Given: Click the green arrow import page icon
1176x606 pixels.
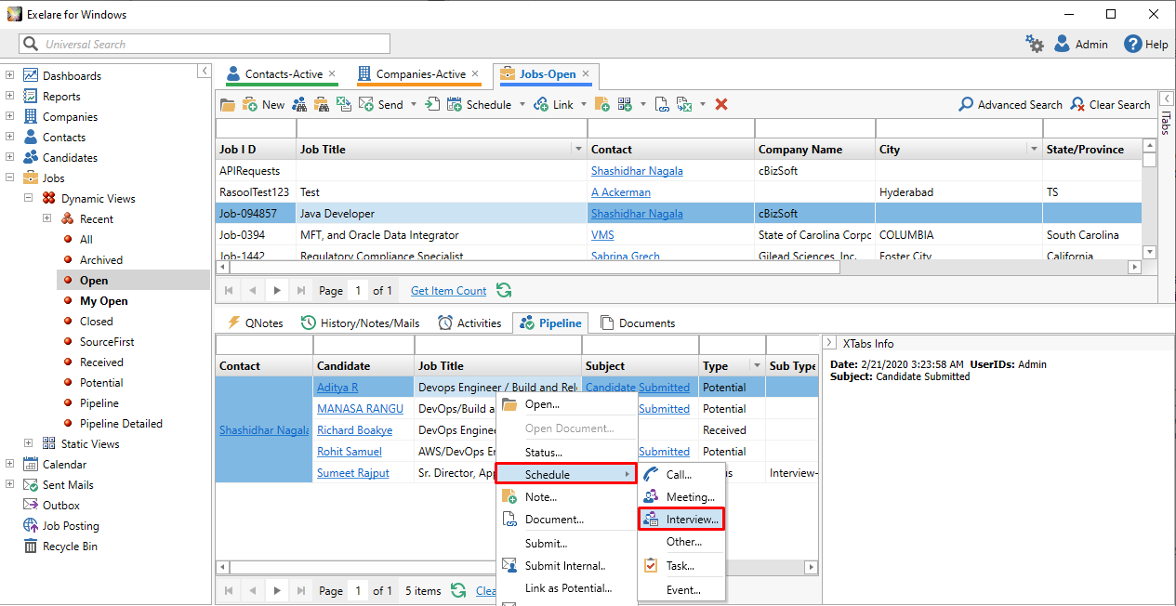Looking at the screenshot, I should pyautogui.click(x=432, y=105).
